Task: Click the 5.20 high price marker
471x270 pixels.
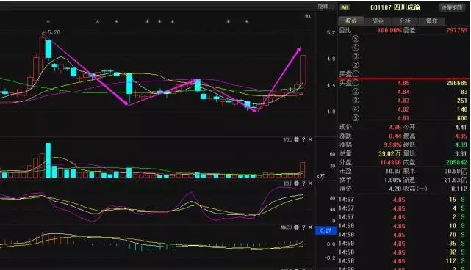Action: pyautogui.click(x=51, y=32)
